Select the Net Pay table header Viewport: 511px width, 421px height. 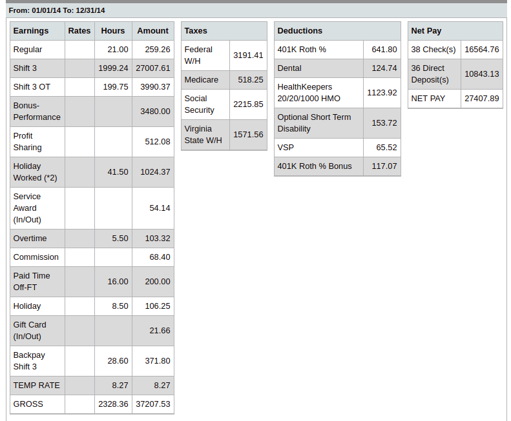[426, 31]
